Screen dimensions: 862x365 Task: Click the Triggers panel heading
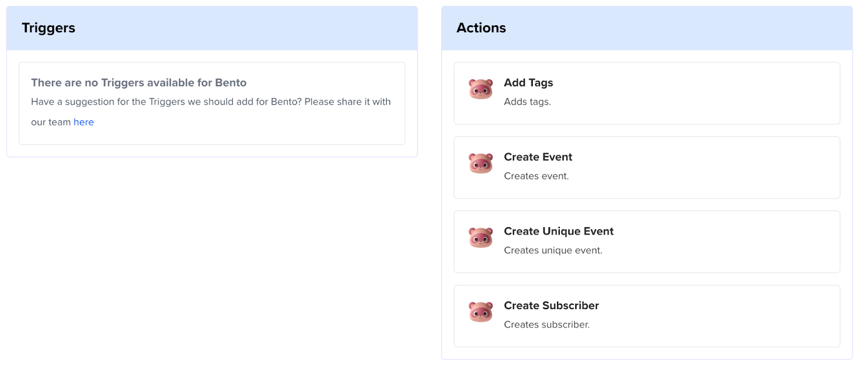point(48,28)
